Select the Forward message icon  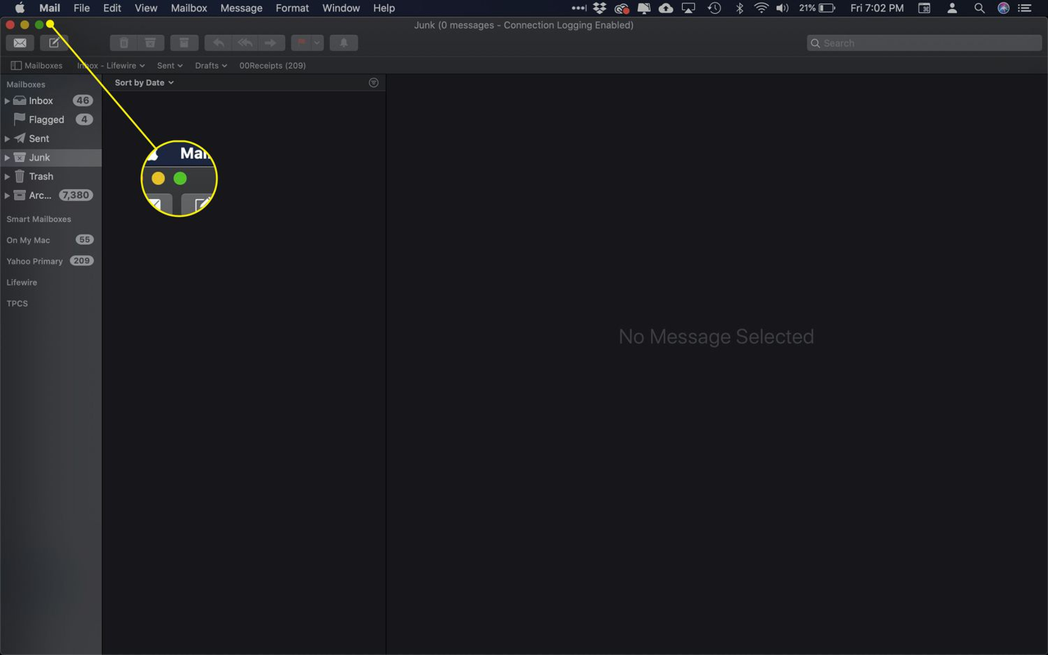pyautogui.click(x=272, y=43)
